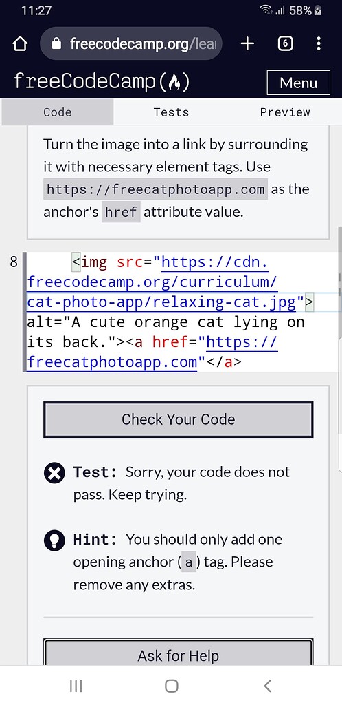Open the browser three-dot overflow menu

(319, 43)
